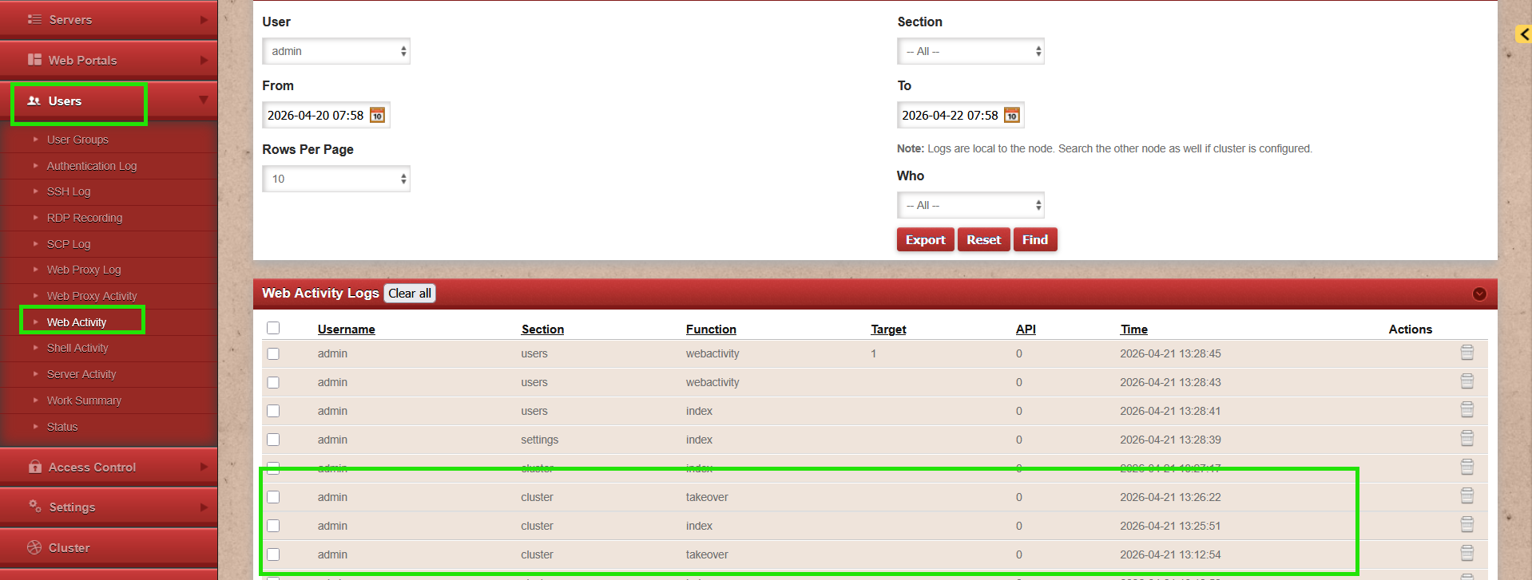1532x580 pixels.
Task: Expand the Settings menu arrow
Action: [204, 507]
